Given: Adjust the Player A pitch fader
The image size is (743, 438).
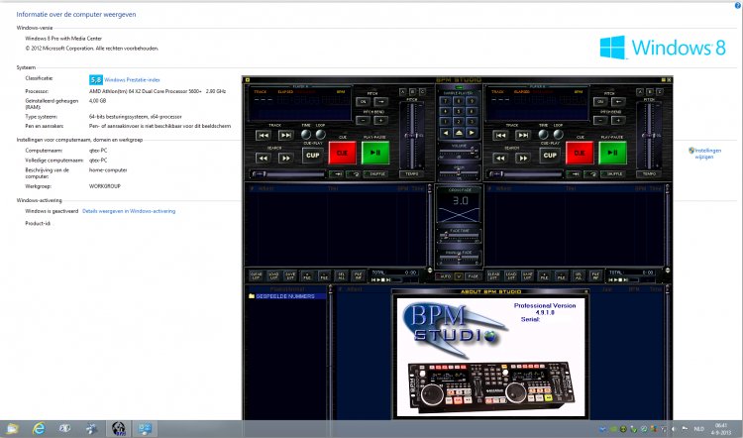Looking at the screenshot, I should (x=411, y=136).
